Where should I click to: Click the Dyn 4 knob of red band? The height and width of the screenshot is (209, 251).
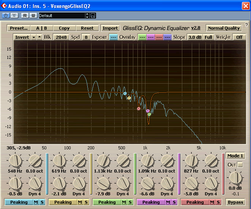coord(211,184)
